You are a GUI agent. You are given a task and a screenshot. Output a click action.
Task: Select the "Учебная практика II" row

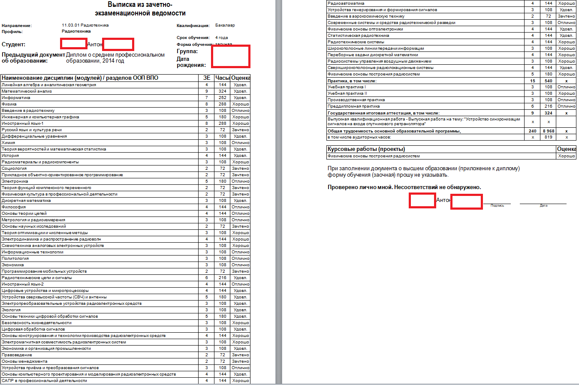(451, 93)
